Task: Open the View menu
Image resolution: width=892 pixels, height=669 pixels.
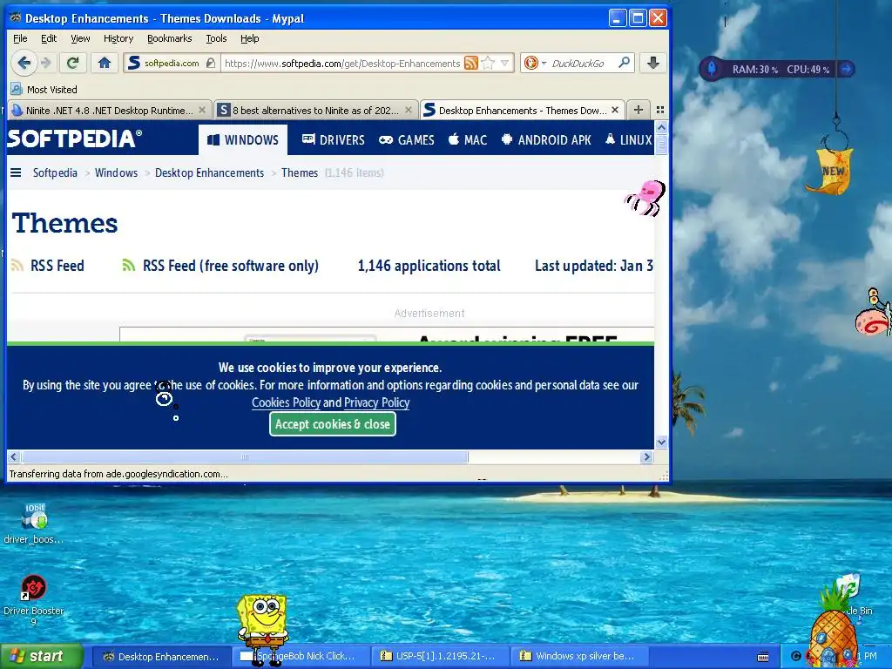Action: (80, 38)
